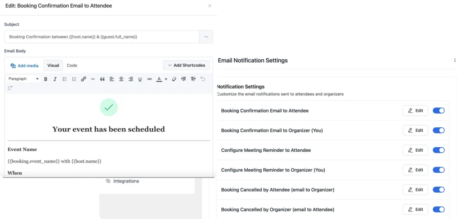Align text center
This screenshot has height=219, width=463.
121,79
